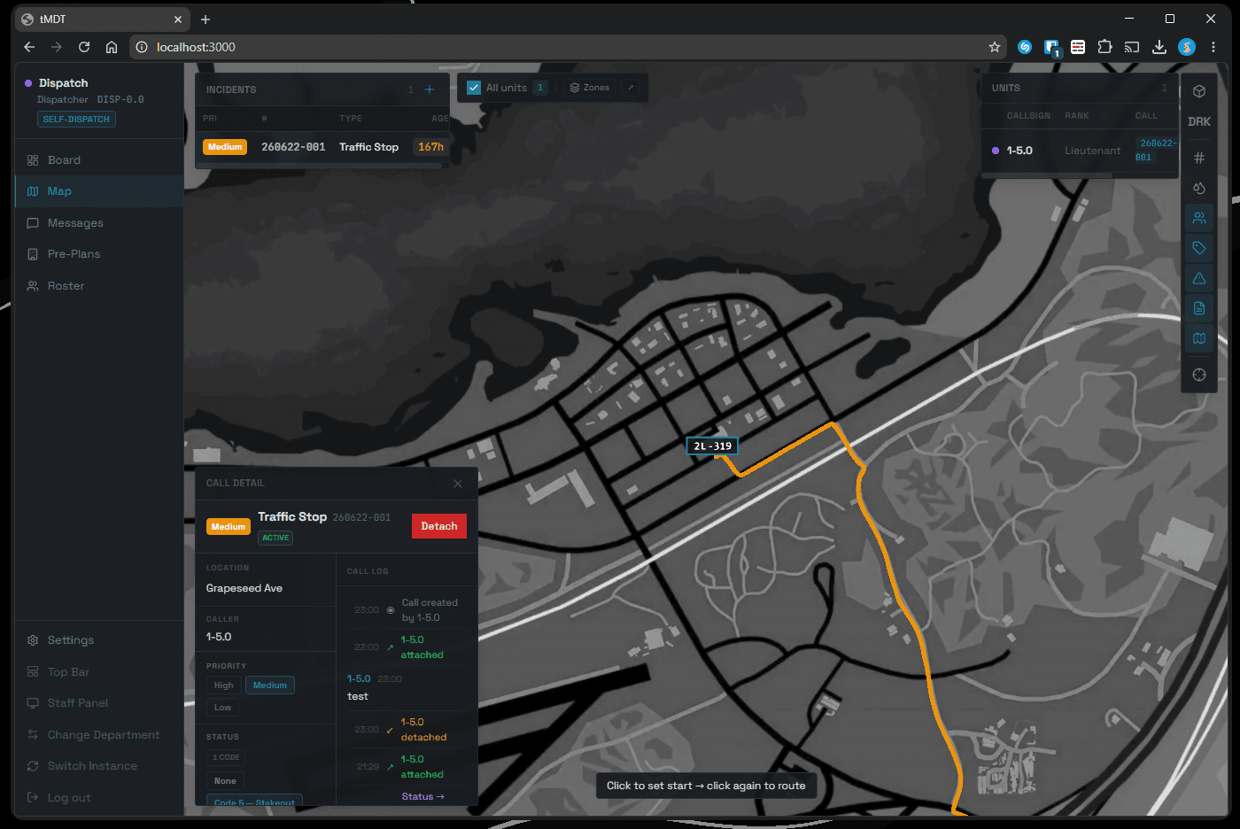The image size is (1240, 829).
Task: Click call tag 260622-001 in Units panel
Action: point(1157,151)
